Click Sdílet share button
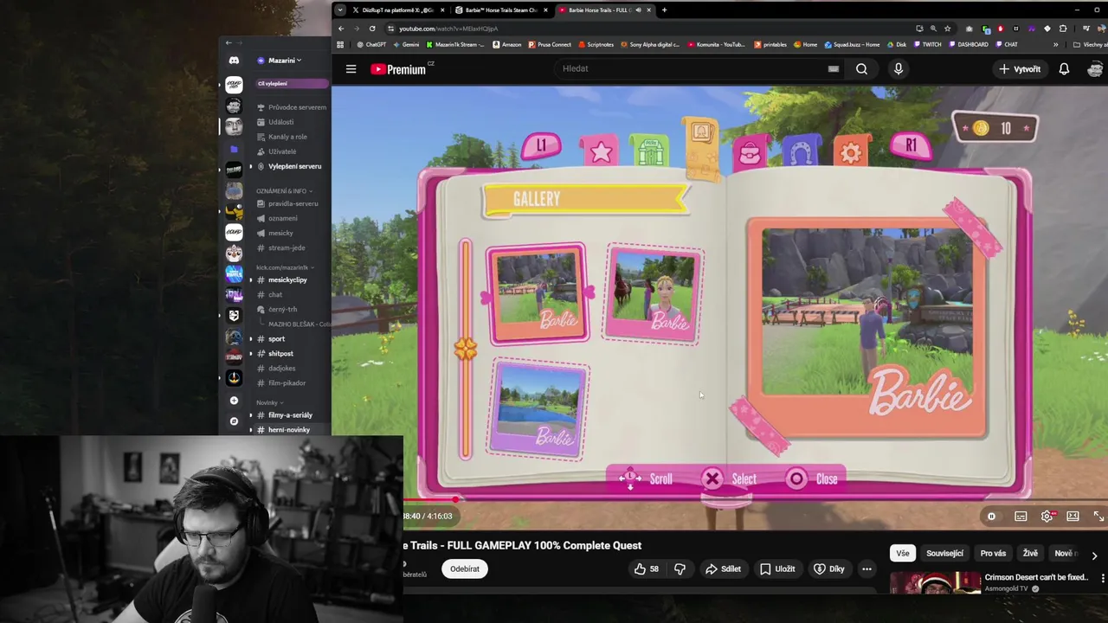Image resolution: width=1108 pixels, height=623 pixels. pyautogui.click(x=723, y=568)
